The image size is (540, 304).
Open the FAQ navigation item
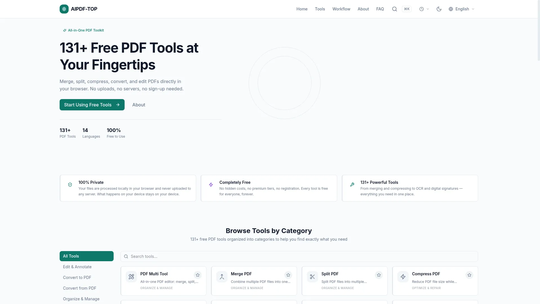pyautogui.click(x=380, y=9)
